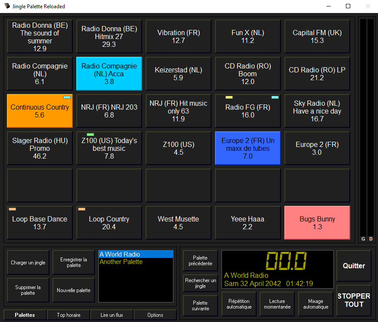
Task: Maximize the Jingle Palette Reloaded window
Action: (x=348, y=6)
